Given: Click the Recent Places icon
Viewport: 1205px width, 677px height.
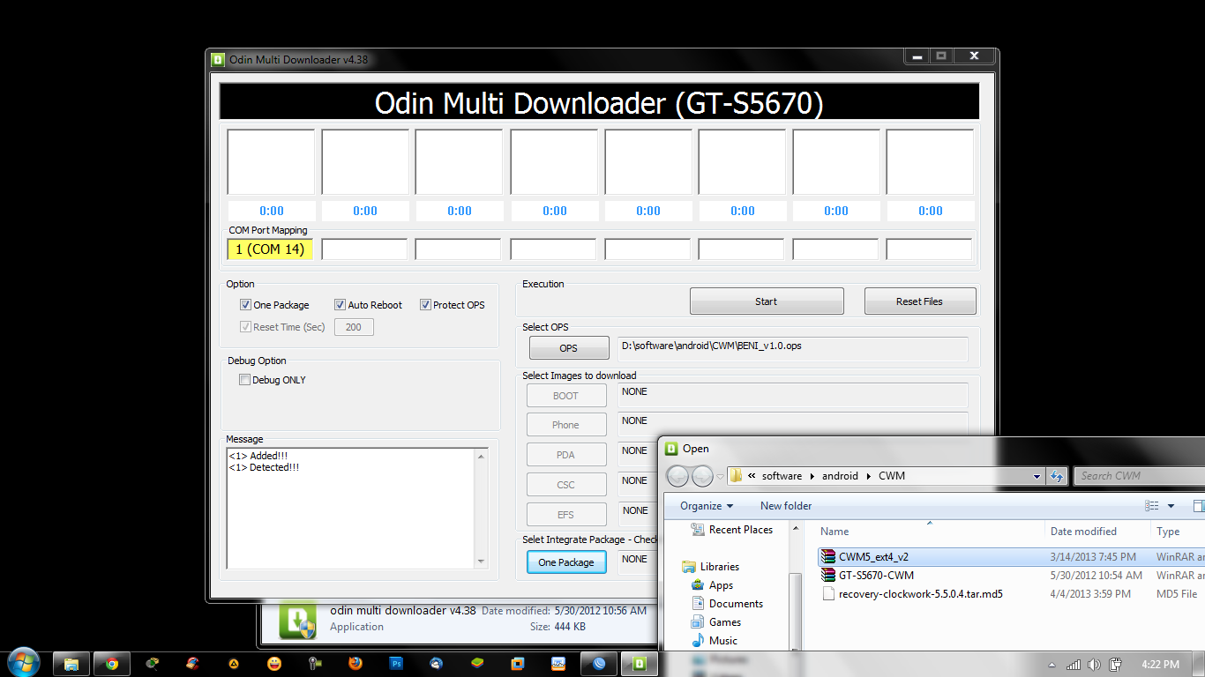Looking at the screenshot, I should click(697, 530).
